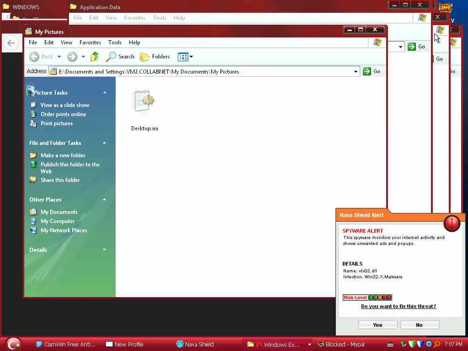
Task: Click Go button in Application Data window
Action: tap(416, 47)
